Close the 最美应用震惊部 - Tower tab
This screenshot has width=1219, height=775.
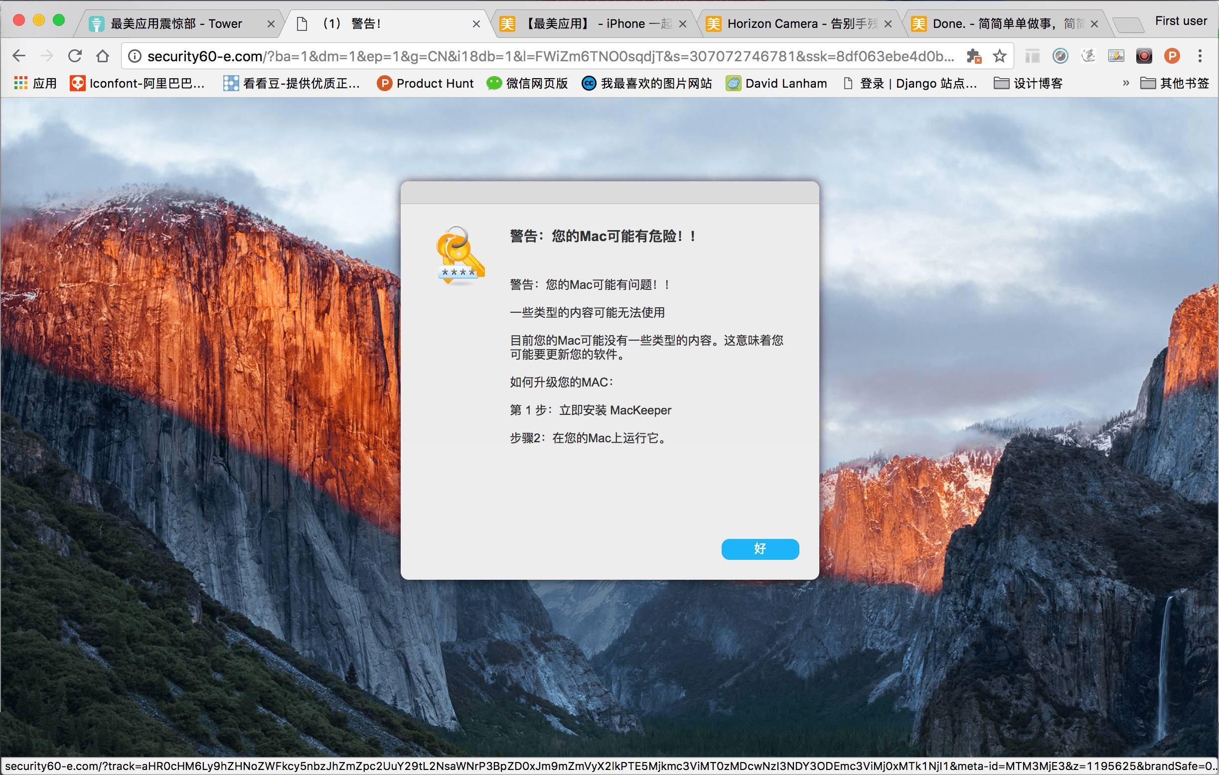[271, 24]
